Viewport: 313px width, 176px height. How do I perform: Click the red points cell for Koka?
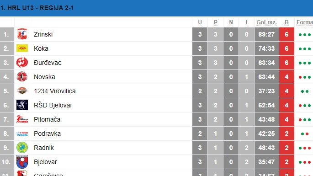[286, 48]
